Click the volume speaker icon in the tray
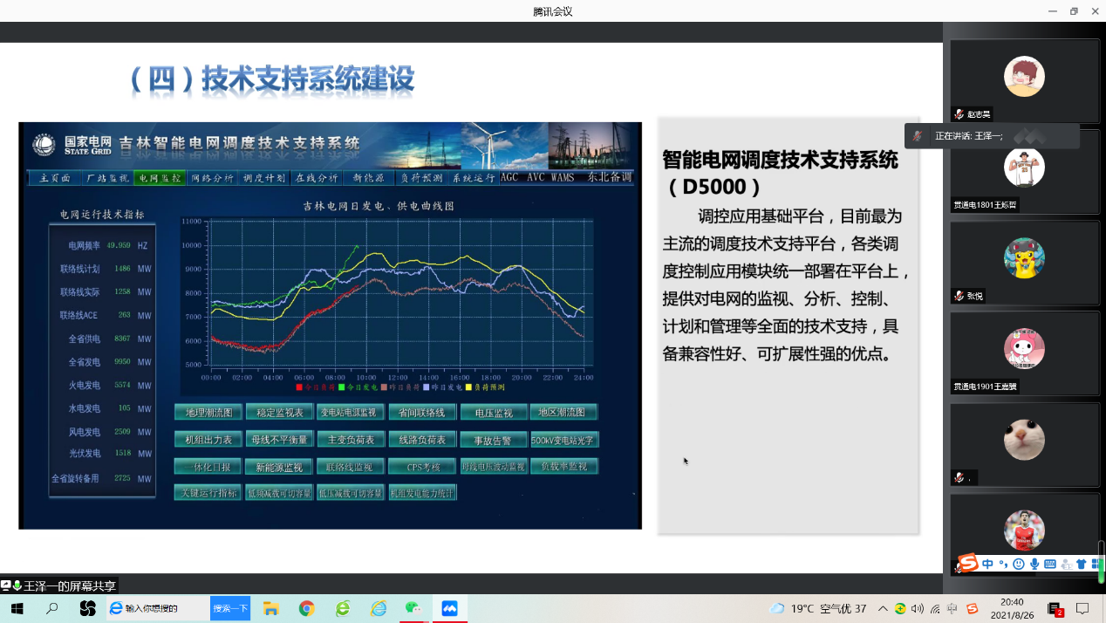Viewport: 1106px width, 623px height. [x=918, y=608]
